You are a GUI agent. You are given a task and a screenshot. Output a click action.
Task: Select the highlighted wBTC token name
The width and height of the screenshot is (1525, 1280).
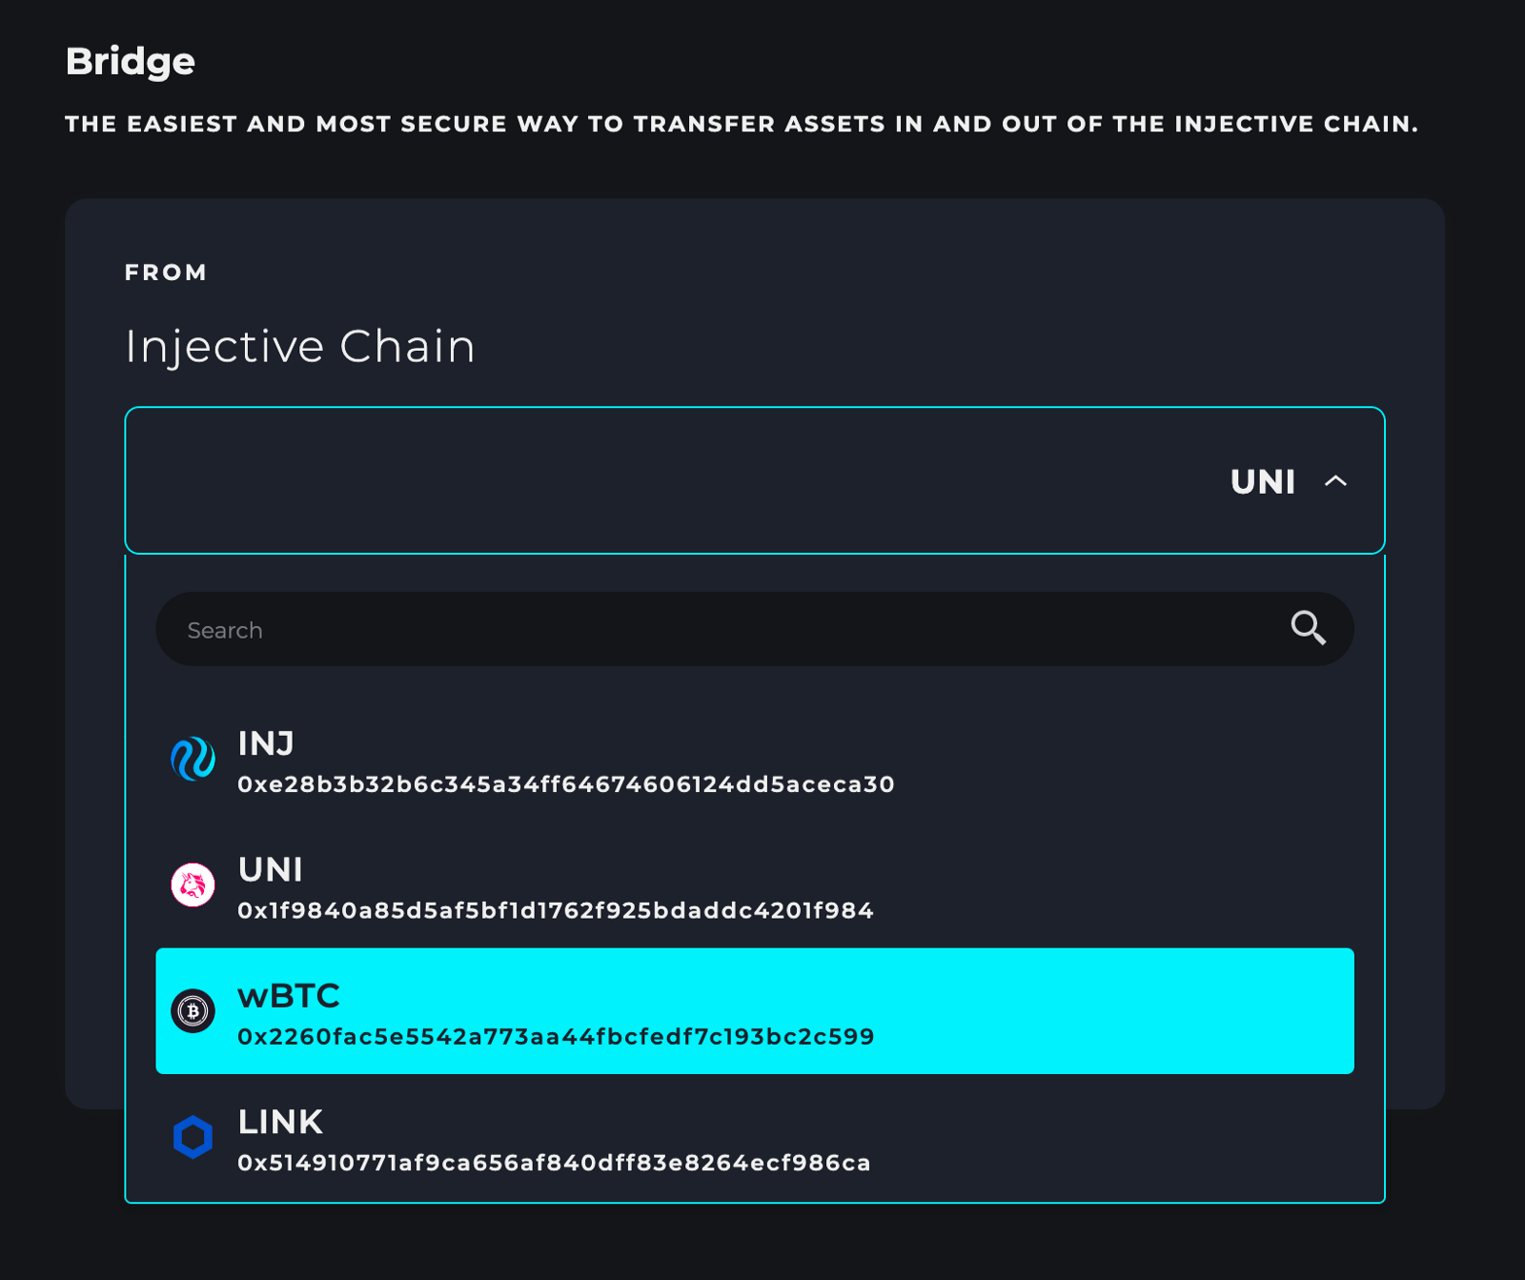[x=289, y=996]
